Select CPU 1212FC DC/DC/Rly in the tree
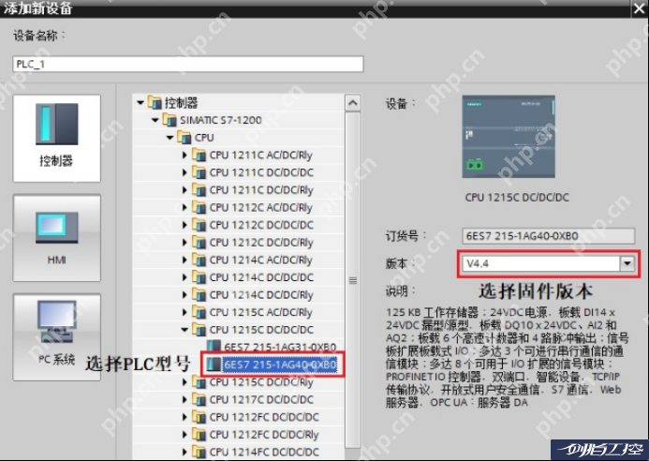The width and height of the screenshot is (649, 461). [263, 435]
